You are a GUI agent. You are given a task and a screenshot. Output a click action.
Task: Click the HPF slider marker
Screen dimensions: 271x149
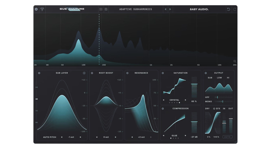coord(218,97)
